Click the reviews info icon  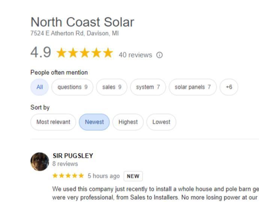[x=160, y=55]
